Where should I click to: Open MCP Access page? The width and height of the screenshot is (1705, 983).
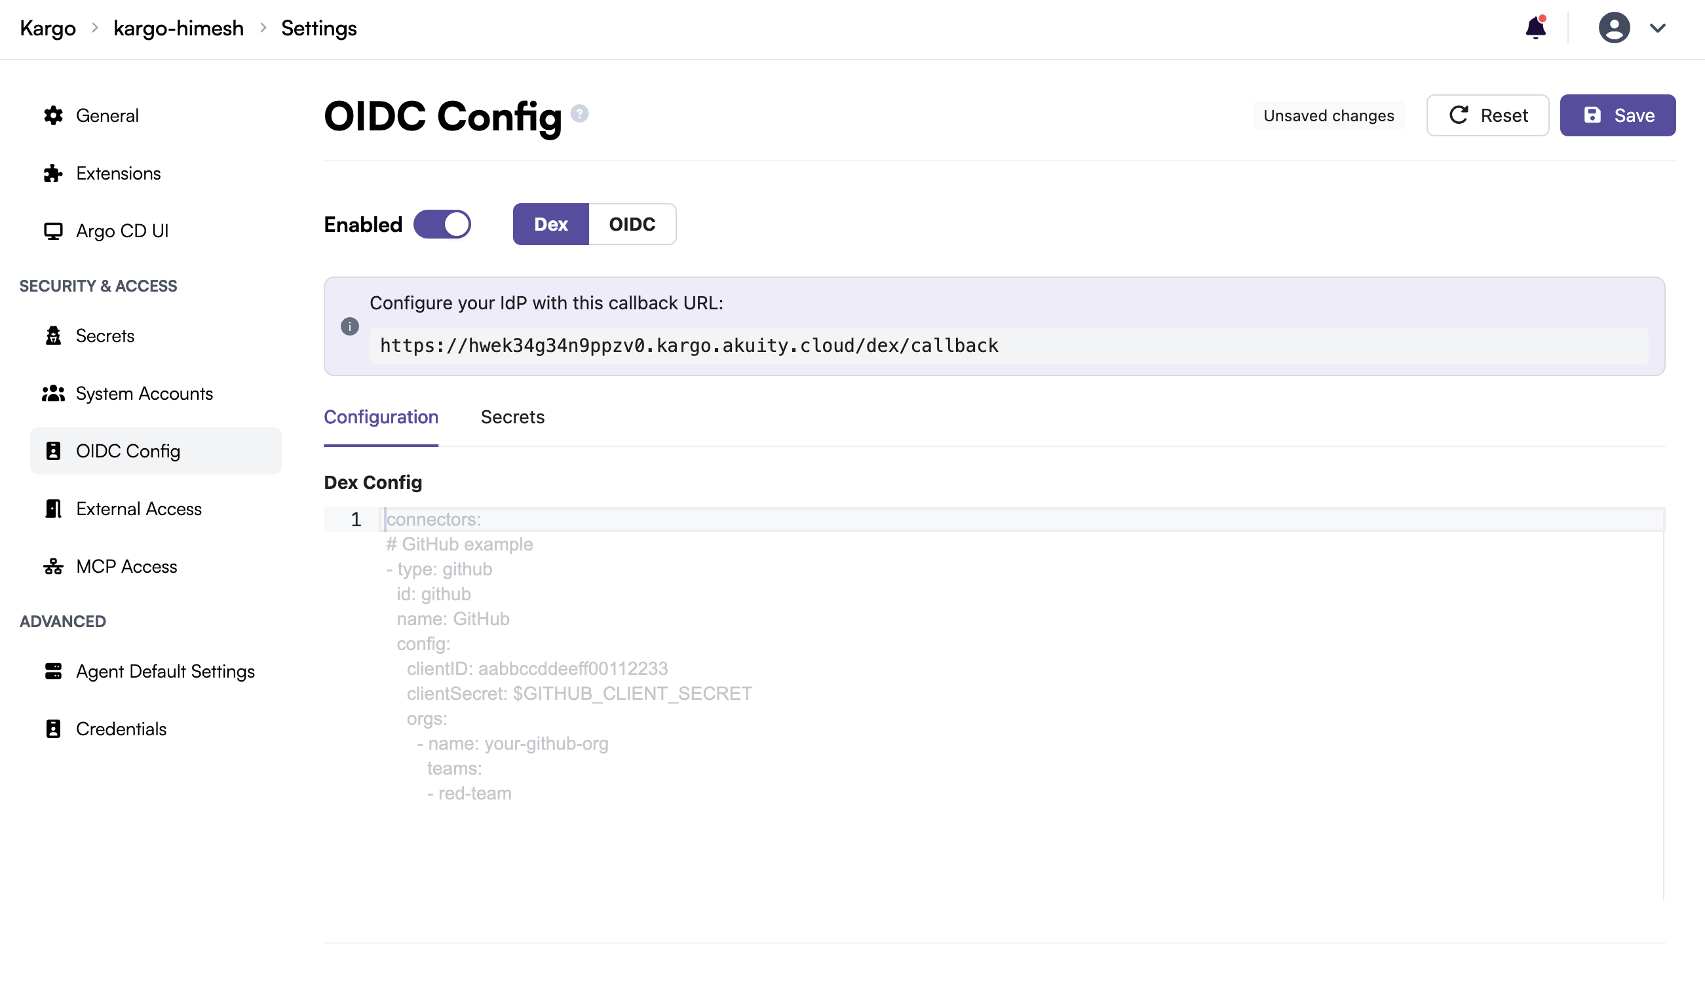[x=156, y=566]
